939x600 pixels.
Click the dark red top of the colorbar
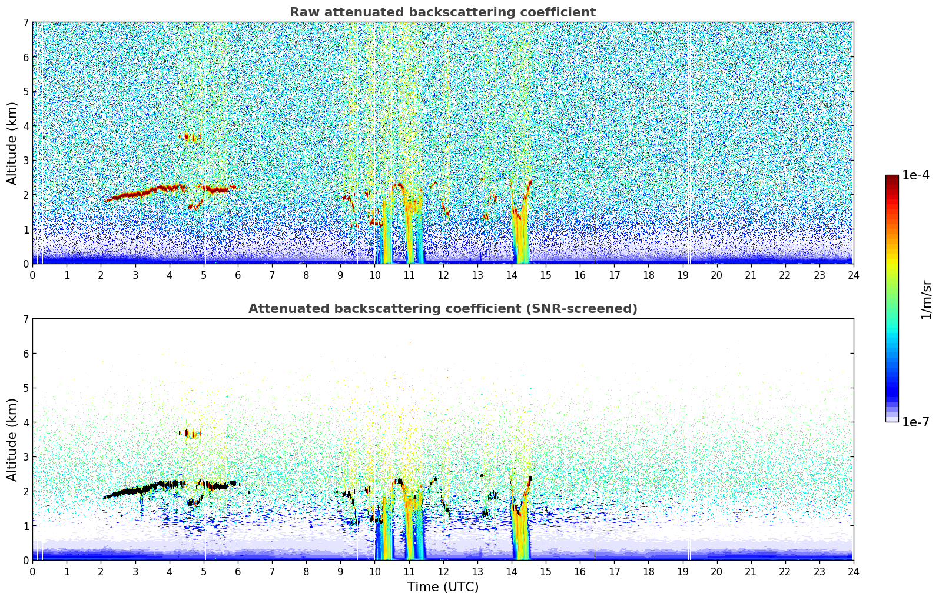point(892,179)
